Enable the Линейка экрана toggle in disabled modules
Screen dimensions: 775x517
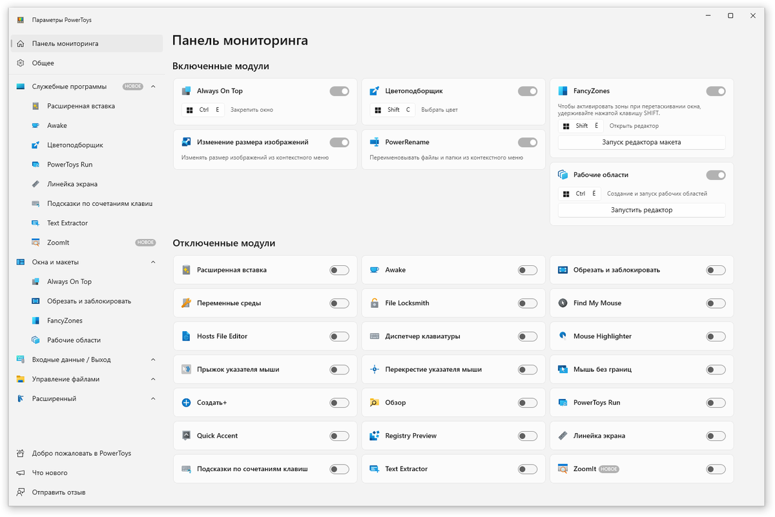click(716, 436)
